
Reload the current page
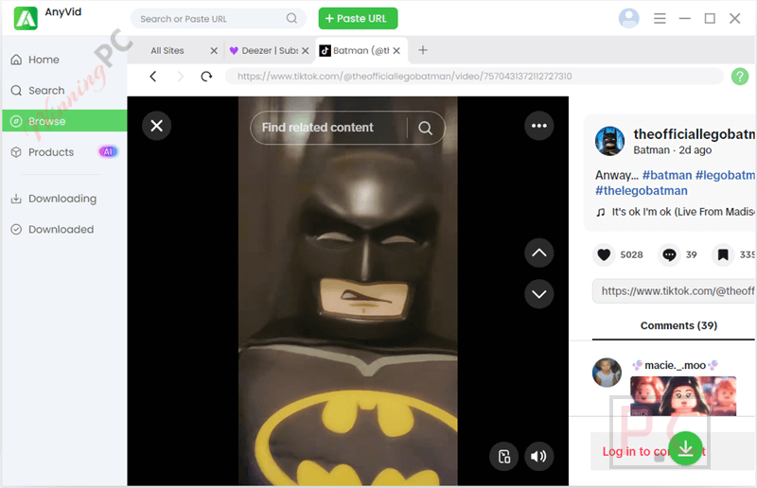point(206,77)
